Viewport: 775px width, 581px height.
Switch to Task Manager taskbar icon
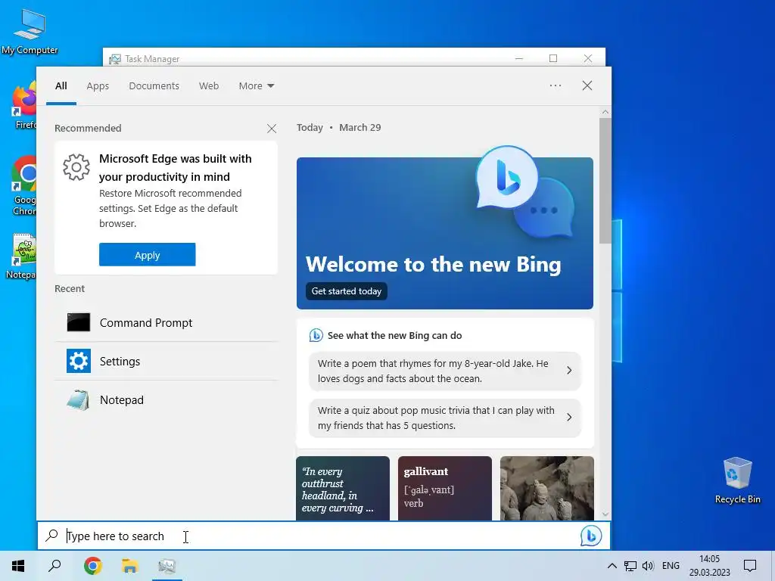pyautogui.click(x=167, y=566)
